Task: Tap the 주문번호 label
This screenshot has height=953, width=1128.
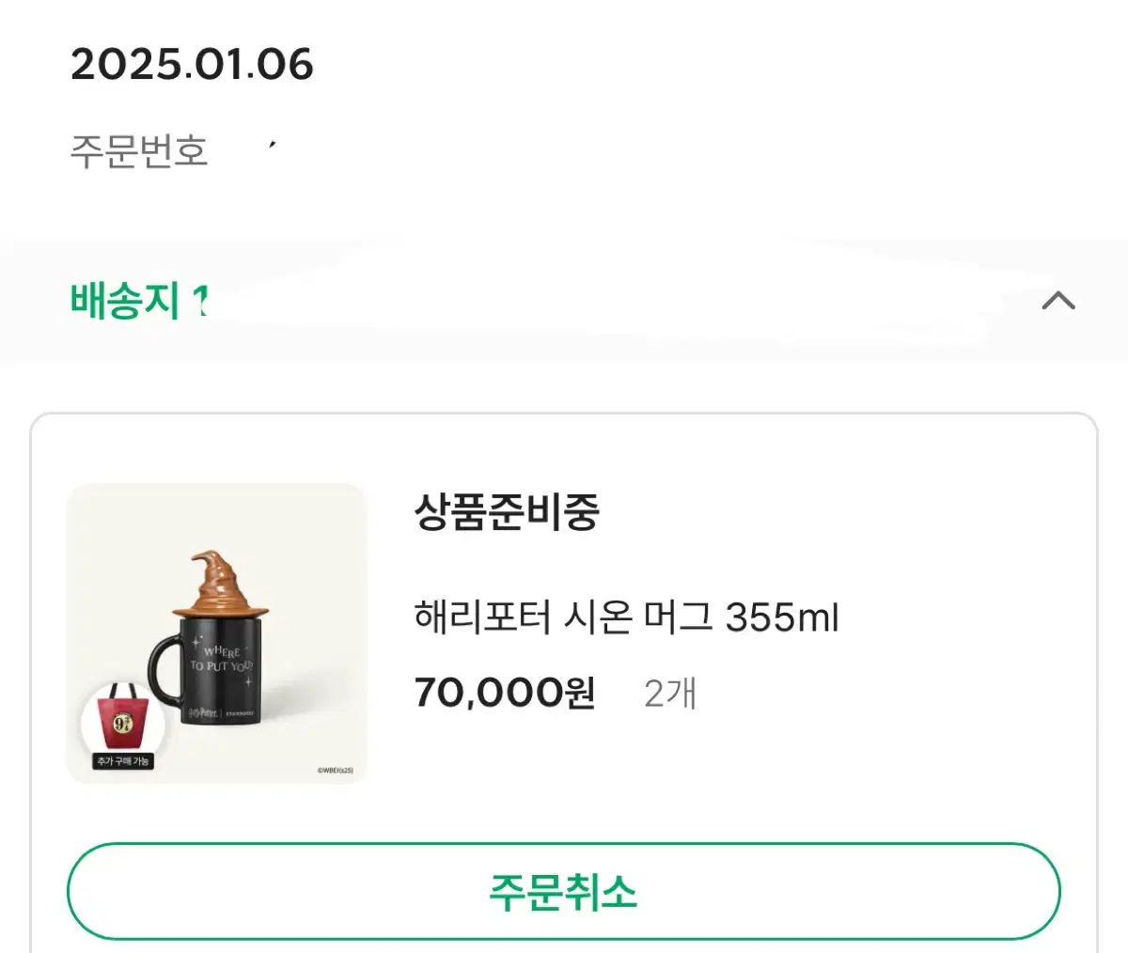Action: coord(139,150)
